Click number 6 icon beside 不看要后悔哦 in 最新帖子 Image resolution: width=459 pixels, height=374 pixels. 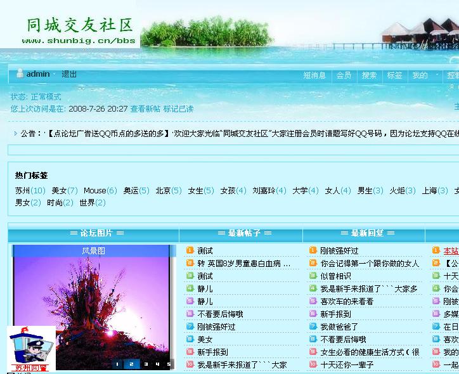(190, 314)
